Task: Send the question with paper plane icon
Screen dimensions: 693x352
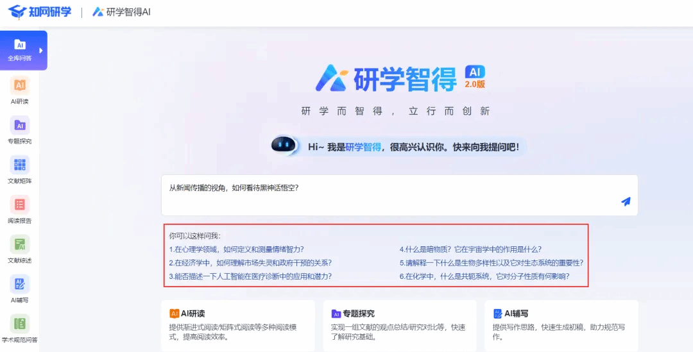Action: (x=626, y=201)
